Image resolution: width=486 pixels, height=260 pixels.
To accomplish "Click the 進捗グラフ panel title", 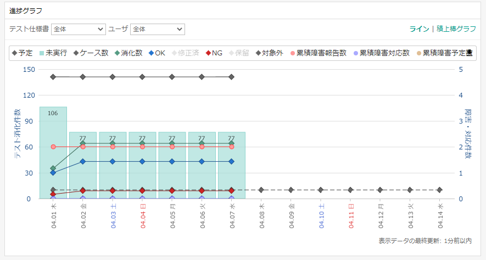I will [x=26, y=11].
